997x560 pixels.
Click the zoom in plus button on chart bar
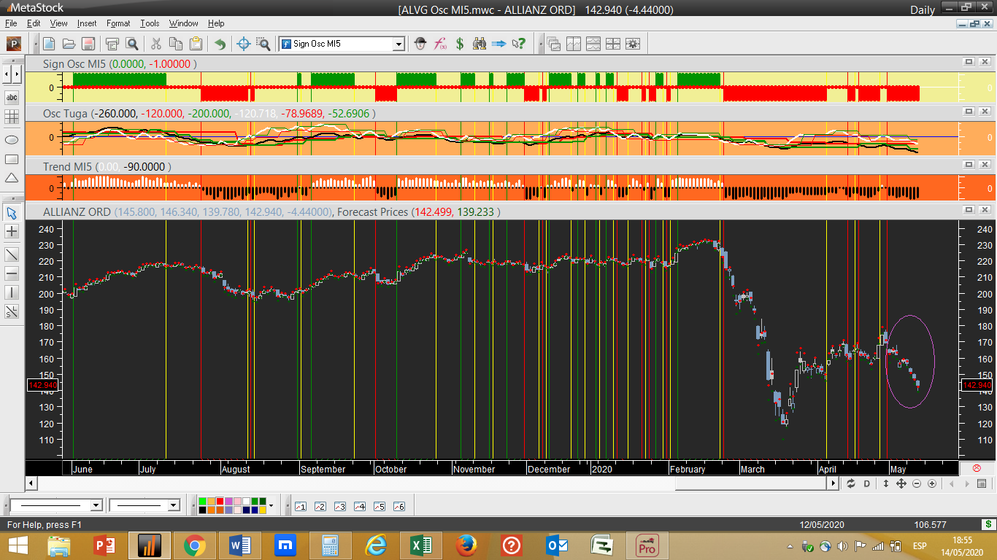(932, 483)
